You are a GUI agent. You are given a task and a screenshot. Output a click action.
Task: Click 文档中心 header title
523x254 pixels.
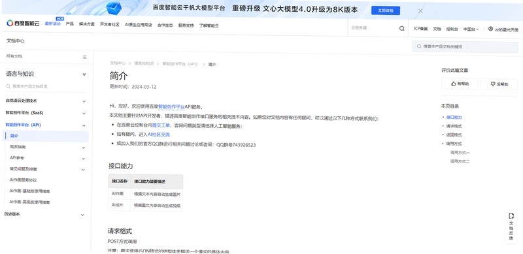point(15,41)
